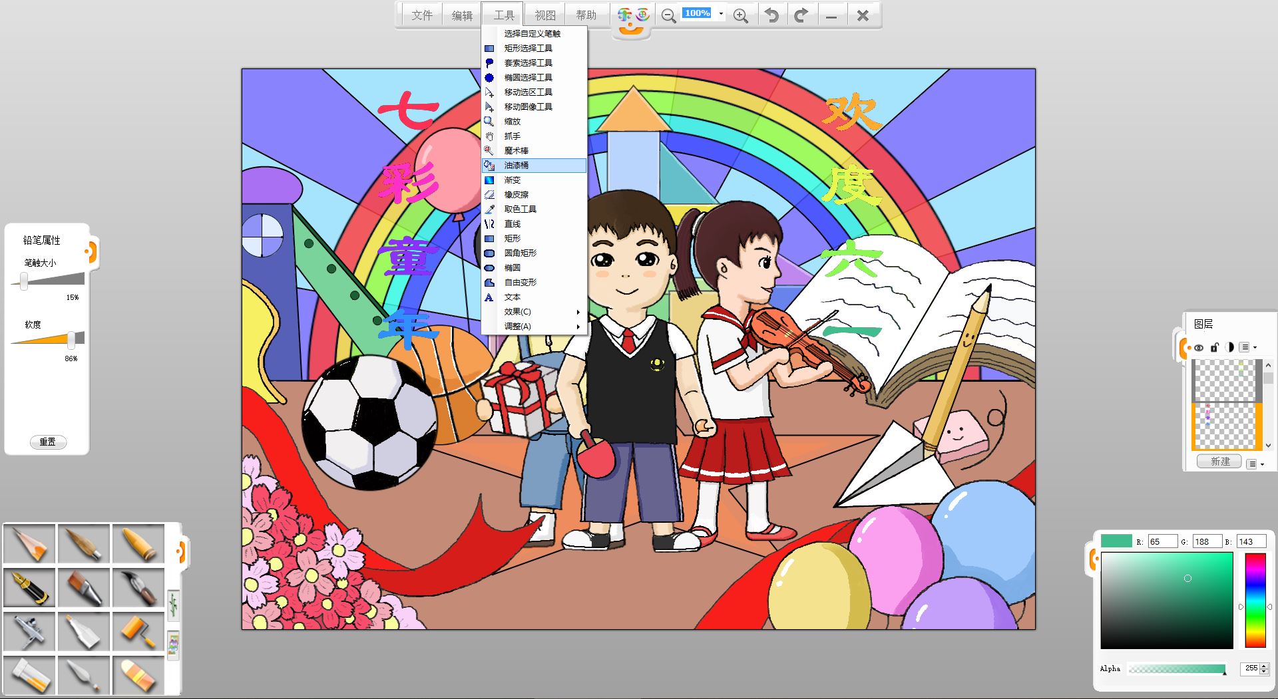Pick the paint roller brush
Image resolution: width=1278 pixels, height=699 pixels.
[138, 632]
